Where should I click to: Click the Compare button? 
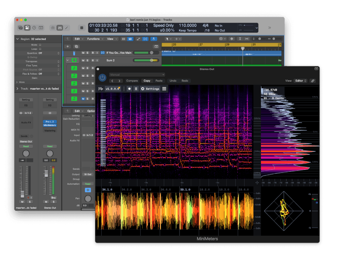pyautogui.click(x=132, y=81)
